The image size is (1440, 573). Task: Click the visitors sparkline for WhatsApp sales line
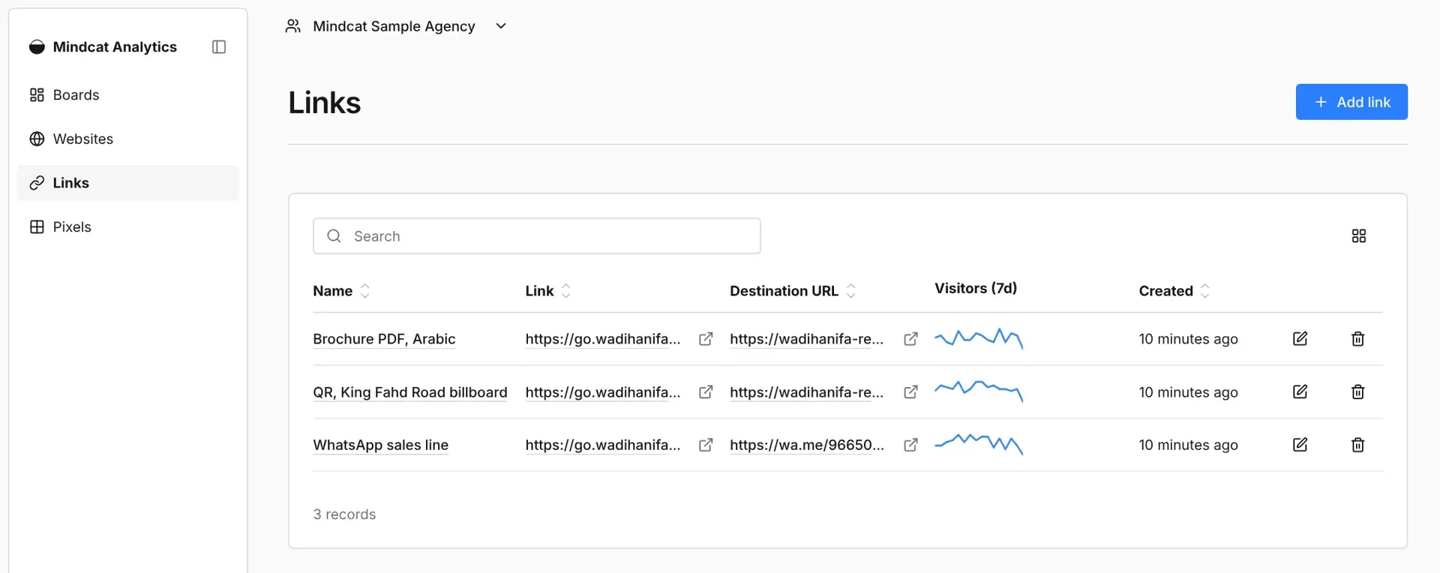(979, 445)
